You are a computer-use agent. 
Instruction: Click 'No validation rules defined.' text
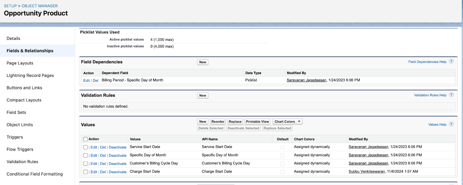[106, 106]
